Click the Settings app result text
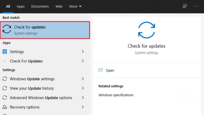The image size is (204, 115). pos(17,52)
